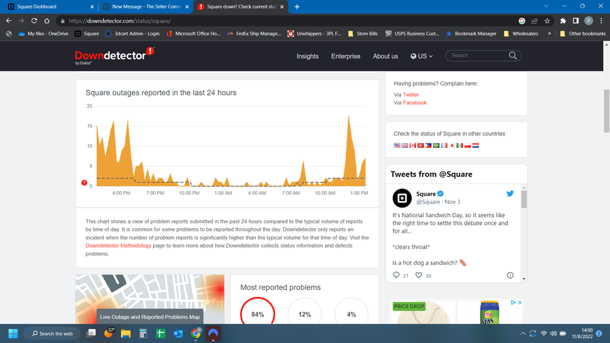The image size is (610, 343).
Task: Open the browser extensions puzzle icon
Action: point(563,21)
